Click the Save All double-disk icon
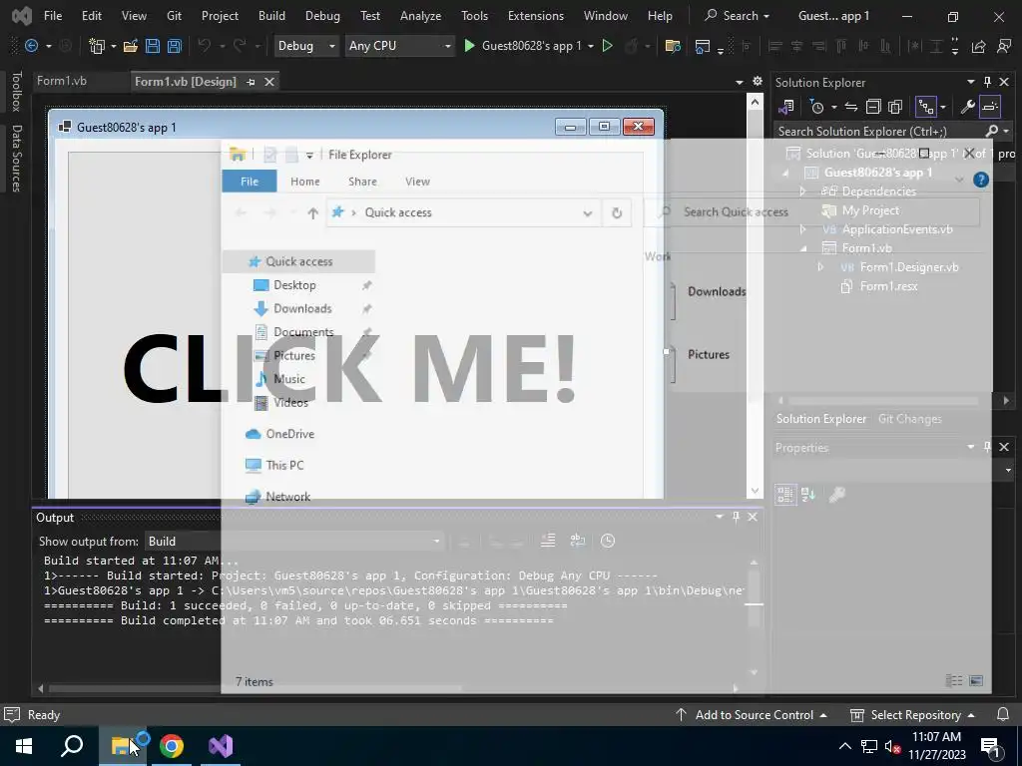This screenshot has width=1022, height=766. [174, 46]
